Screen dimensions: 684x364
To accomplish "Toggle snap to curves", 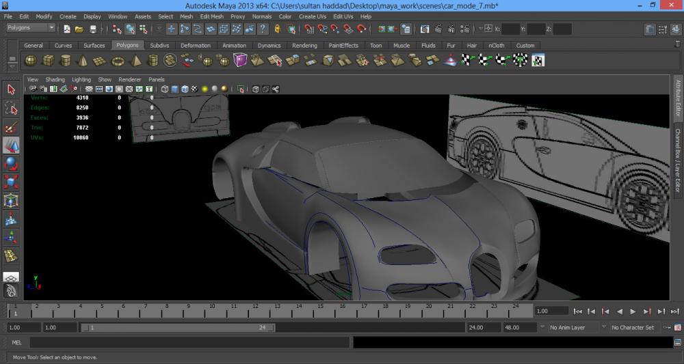I will coord(323,29).
